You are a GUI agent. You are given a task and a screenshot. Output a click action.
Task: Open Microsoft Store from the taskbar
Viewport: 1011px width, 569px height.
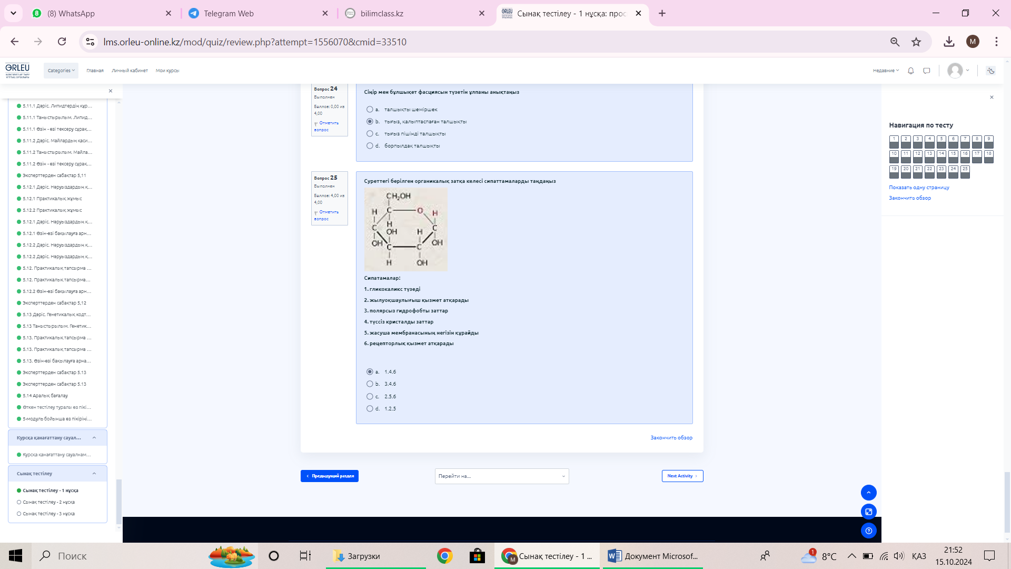477,556
